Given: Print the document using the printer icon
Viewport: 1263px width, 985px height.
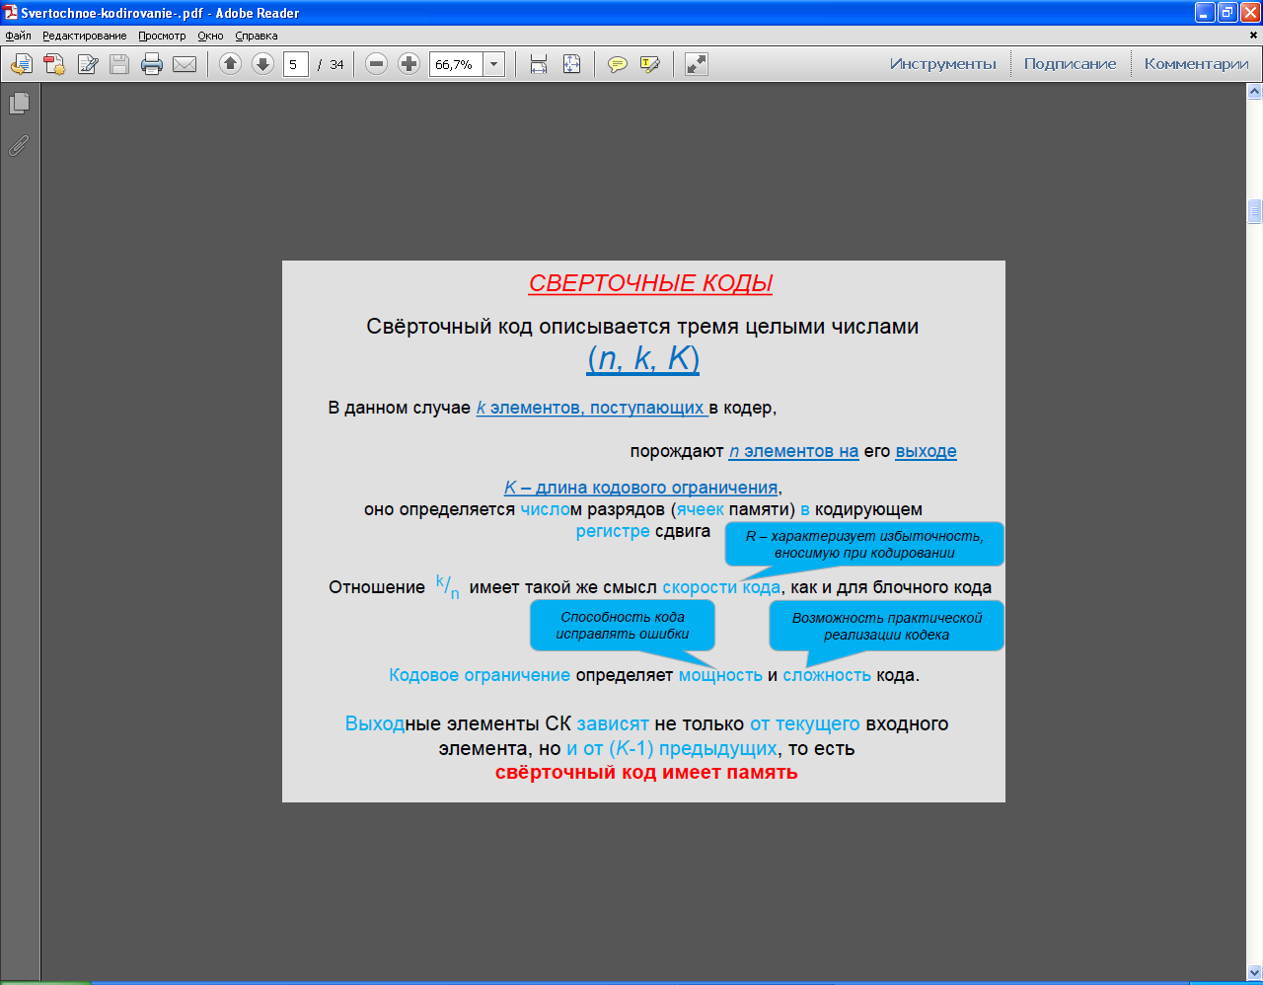Looking at the screenshot, I should (x=152, y=64).
